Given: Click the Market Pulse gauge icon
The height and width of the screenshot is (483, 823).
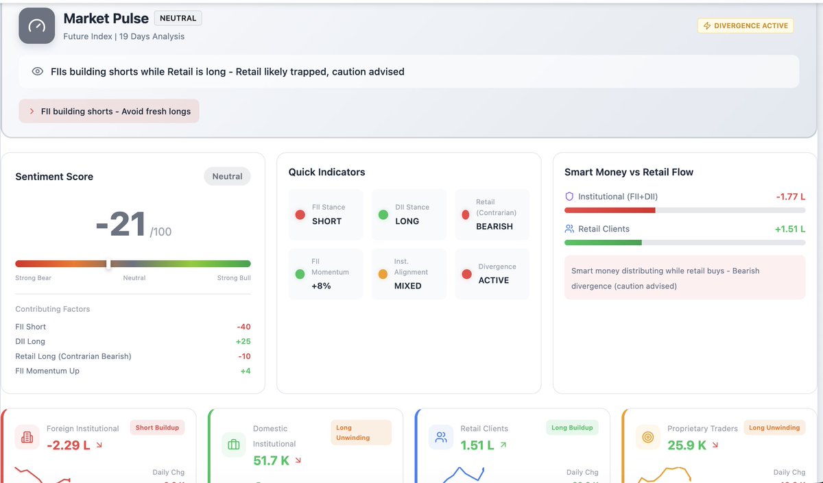Looking at the screenshot, I should [x=36, y=26].
